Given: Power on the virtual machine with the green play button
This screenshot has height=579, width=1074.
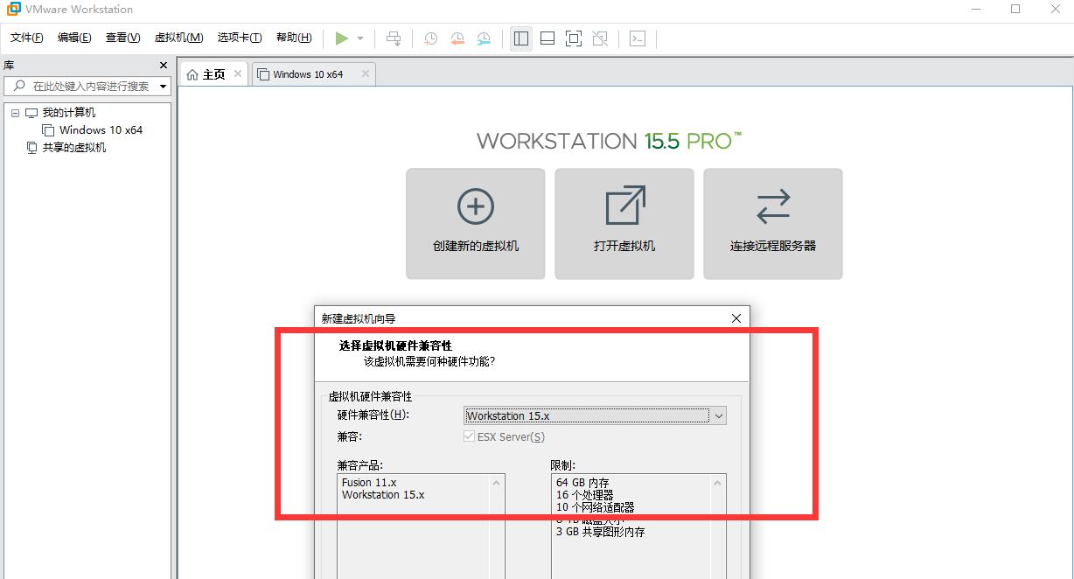Looking at the screenshot, I should (341, 38).
